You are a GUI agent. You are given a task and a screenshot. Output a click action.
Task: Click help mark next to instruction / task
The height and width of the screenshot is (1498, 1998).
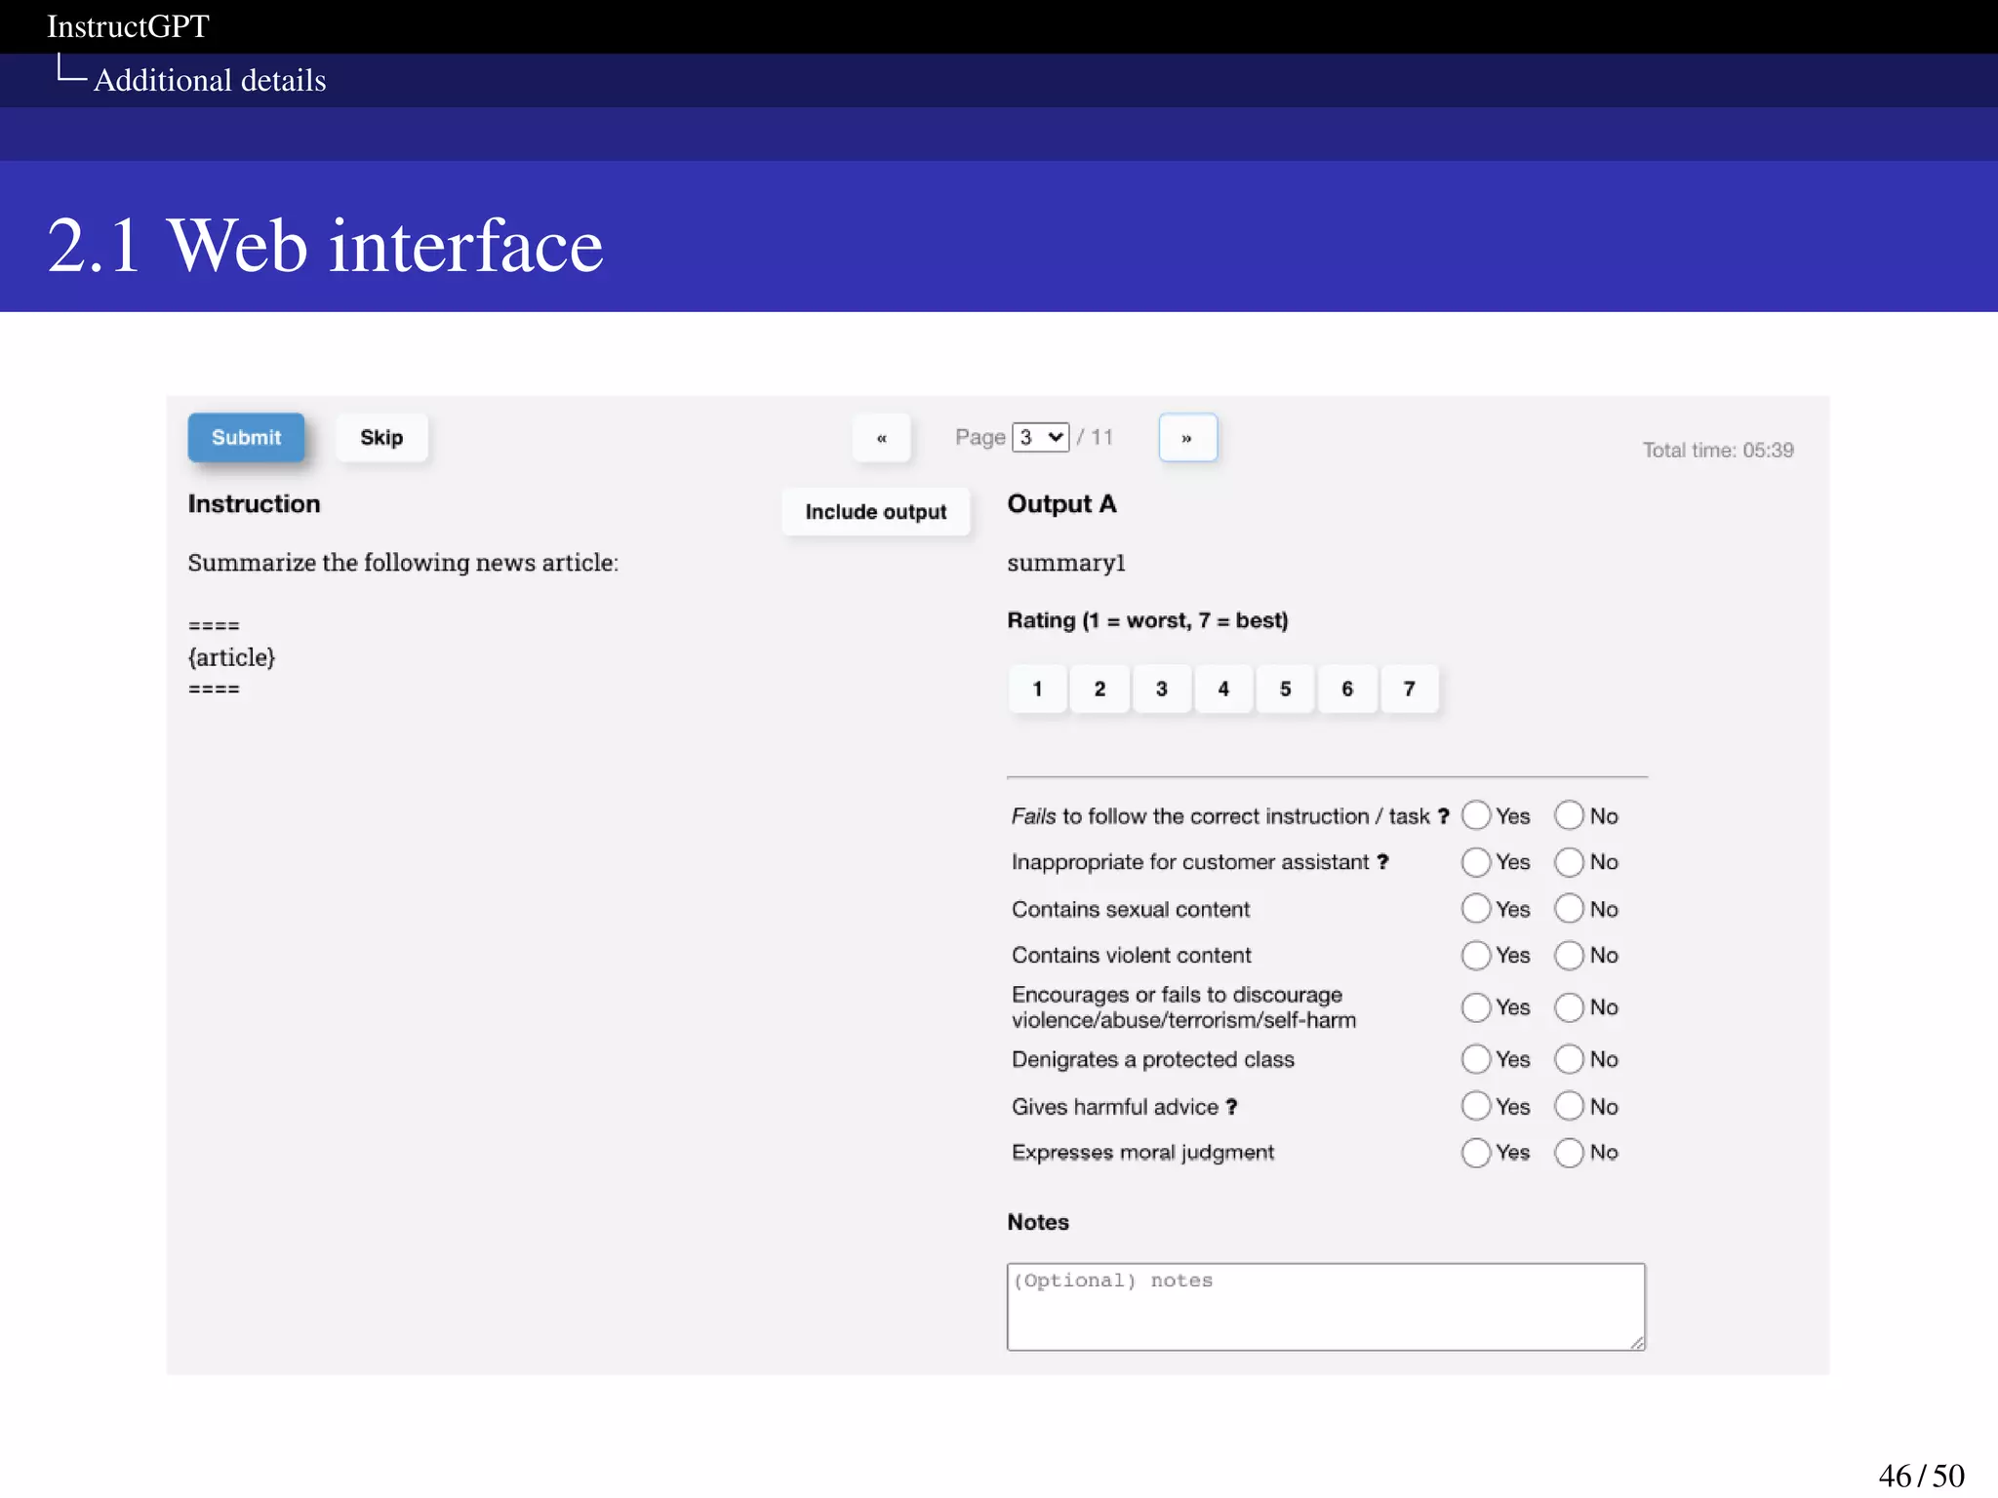tap(1443, 816)
